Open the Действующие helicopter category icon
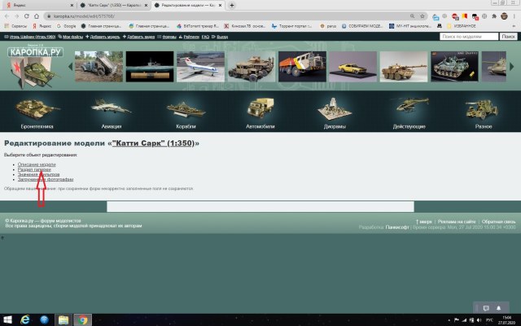This screenshot has width=521, height=326. (409, 109)
